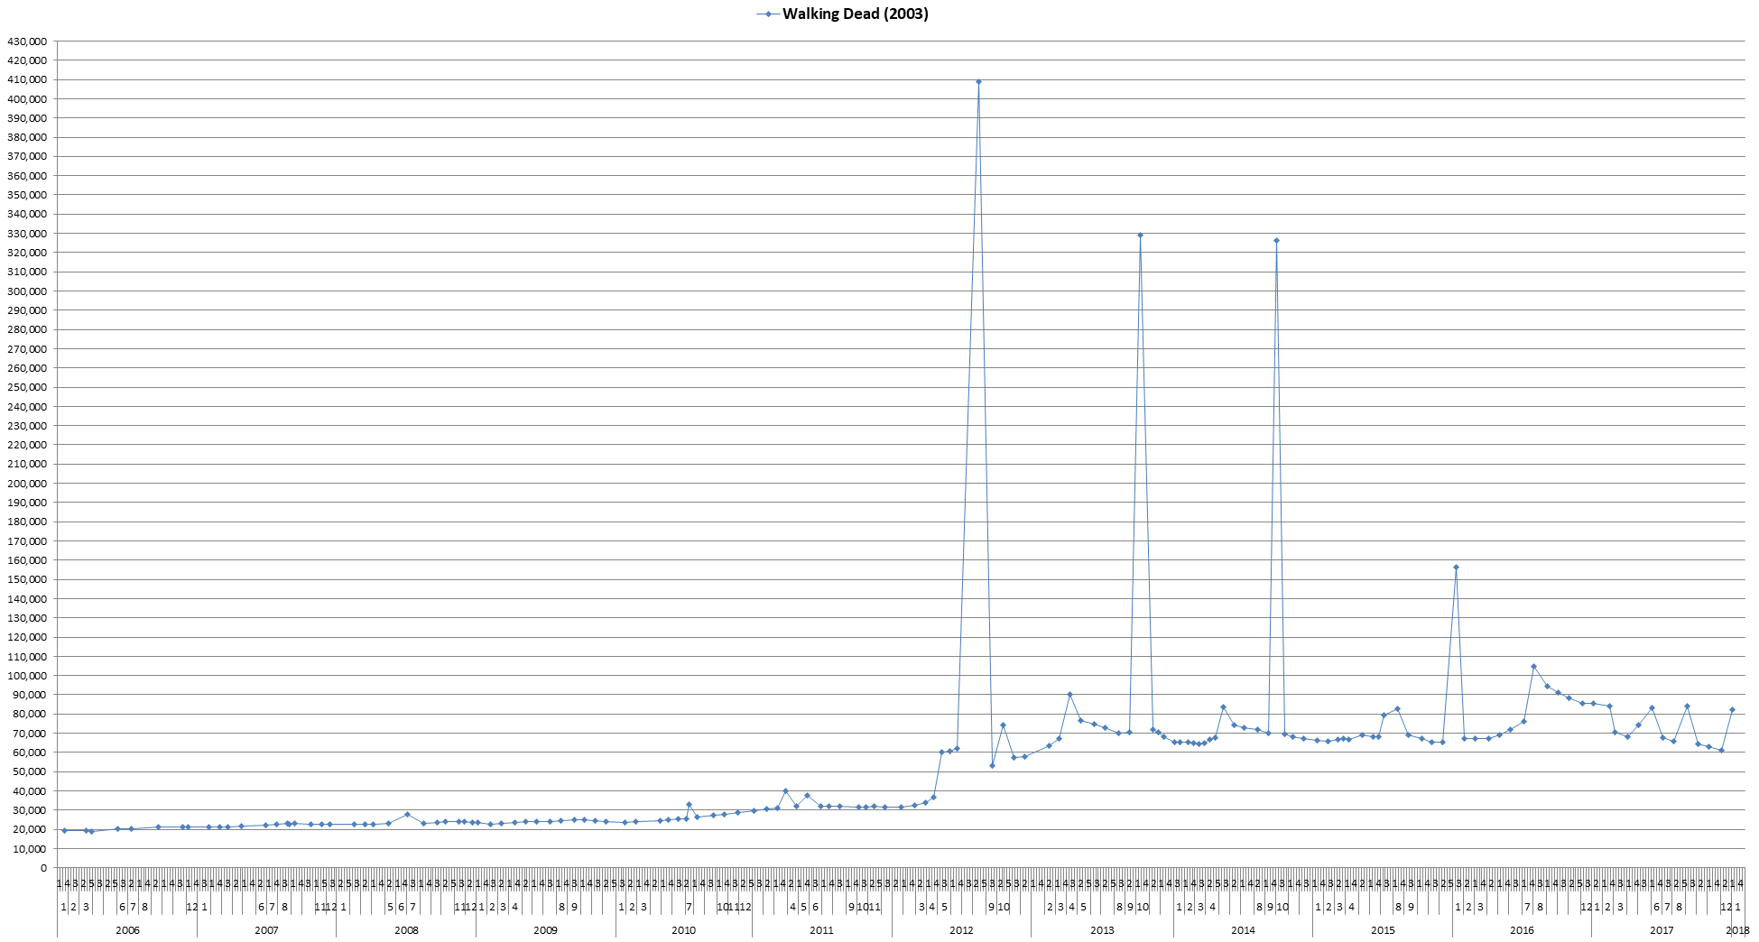The image size is (1759, 942).
Task: Click the 10,000 y-axis label
Action: coord(29,849)
